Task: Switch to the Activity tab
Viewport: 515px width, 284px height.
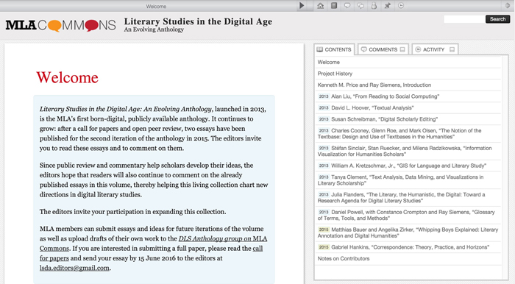Action: (435, 49)
